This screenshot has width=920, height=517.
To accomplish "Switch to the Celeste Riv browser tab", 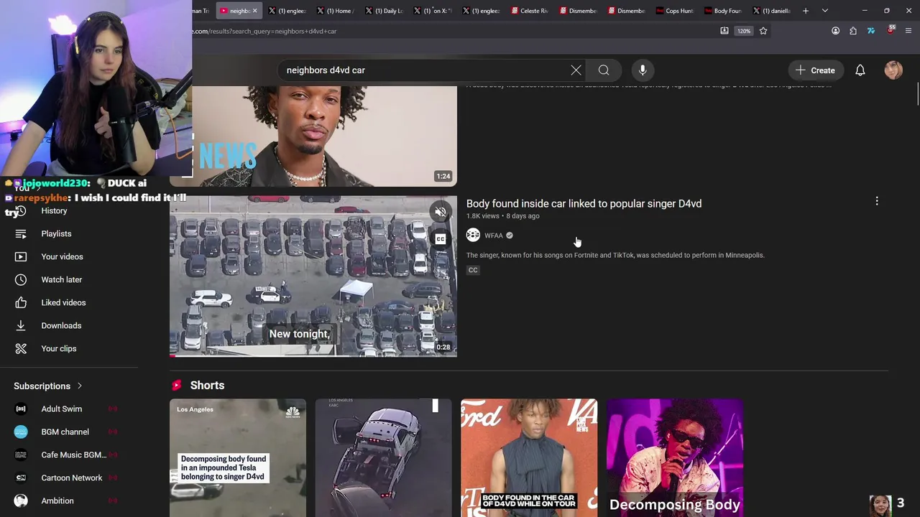I will pos(530,11).
